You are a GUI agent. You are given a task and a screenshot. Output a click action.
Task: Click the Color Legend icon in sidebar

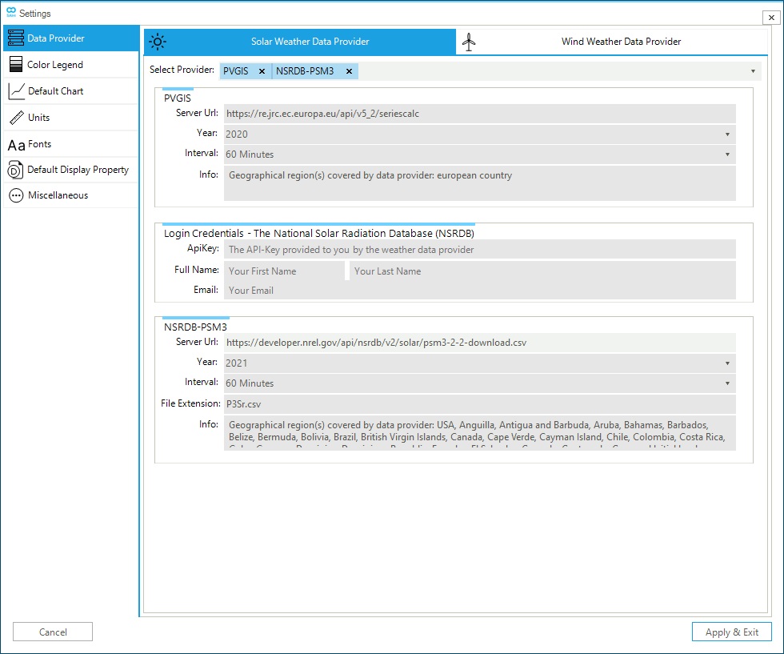(x=16, y=65)
